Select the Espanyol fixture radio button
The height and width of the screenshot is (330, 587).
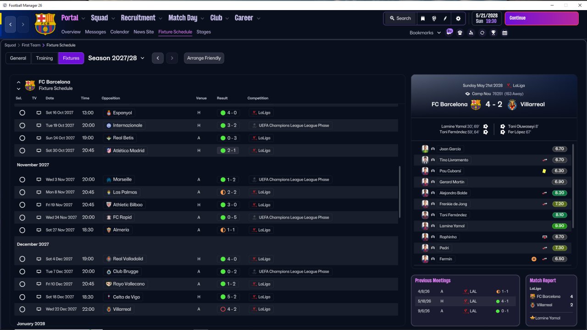(x=22, y=113)
